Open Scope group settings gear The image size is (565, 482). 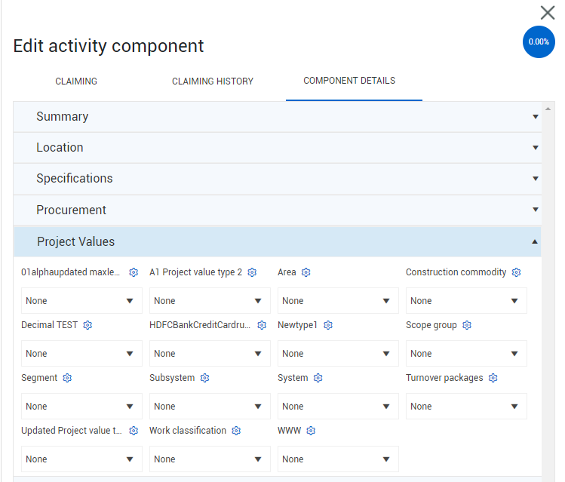(x=467, y=325)
